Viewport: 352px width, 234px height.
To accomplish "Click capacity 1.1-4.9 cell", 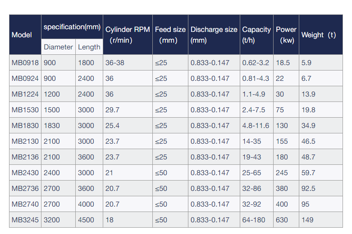I will pyautogui.click(x=256, y=94).
